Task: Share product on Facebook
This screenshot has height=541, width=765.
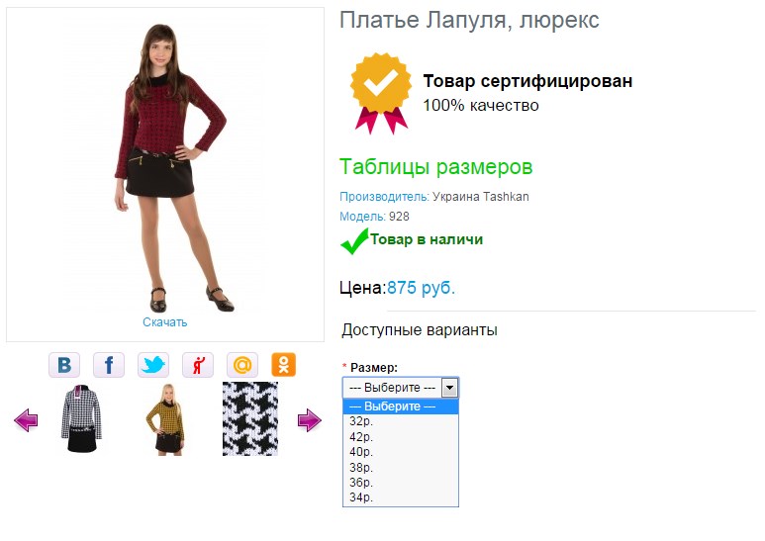Action: point(109,365)
